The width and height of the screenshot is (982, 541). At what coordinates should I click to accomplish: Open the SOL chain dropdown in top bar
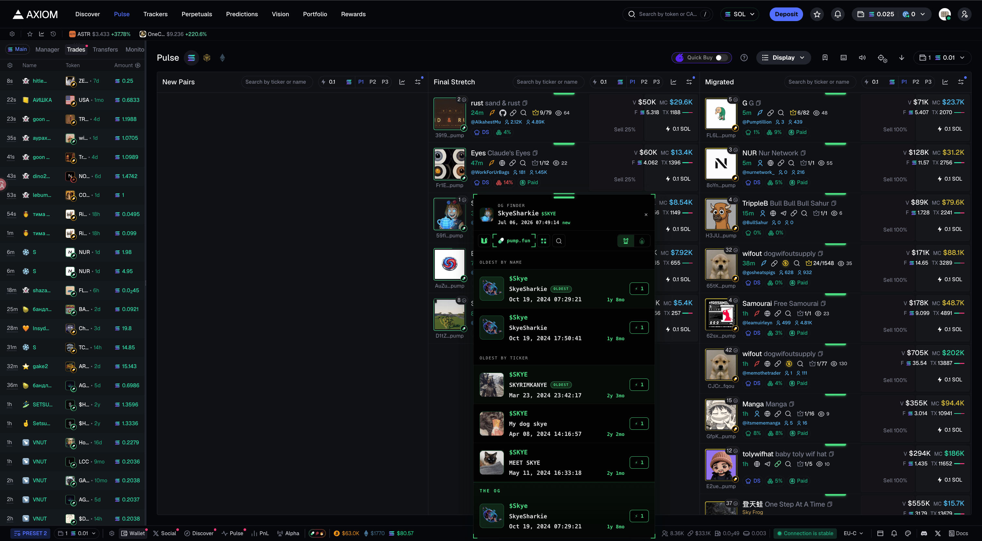[739, 14]
